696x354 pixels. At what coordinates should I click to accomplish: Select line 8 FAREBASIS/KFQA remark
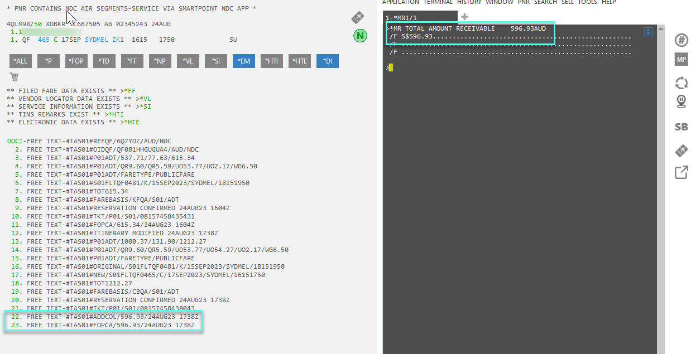pyautogui.click(x=97, y=200)
